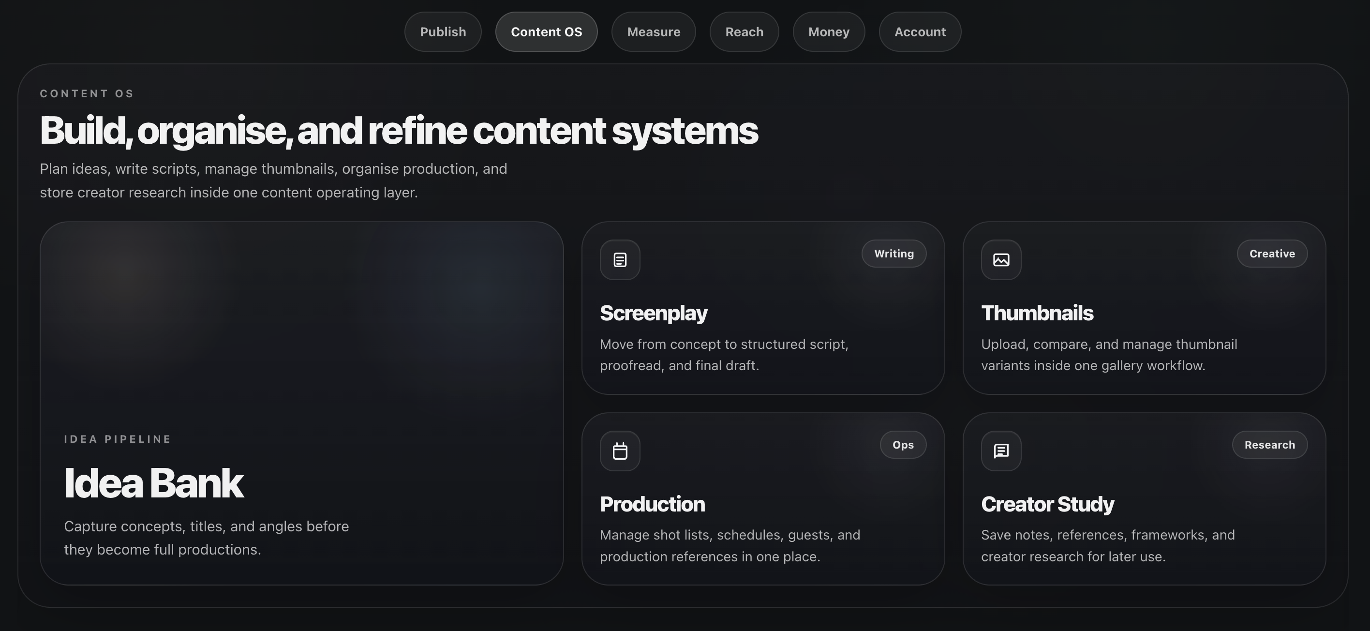Click the Research tag on Creator Study

tap(1269, 445)
